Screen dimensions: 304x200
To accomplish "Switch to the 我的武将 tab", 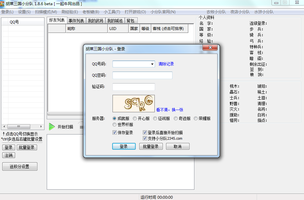I will coord(95,21).
